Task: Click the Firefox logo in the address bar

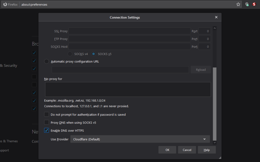Action: [x=5, y=4]
